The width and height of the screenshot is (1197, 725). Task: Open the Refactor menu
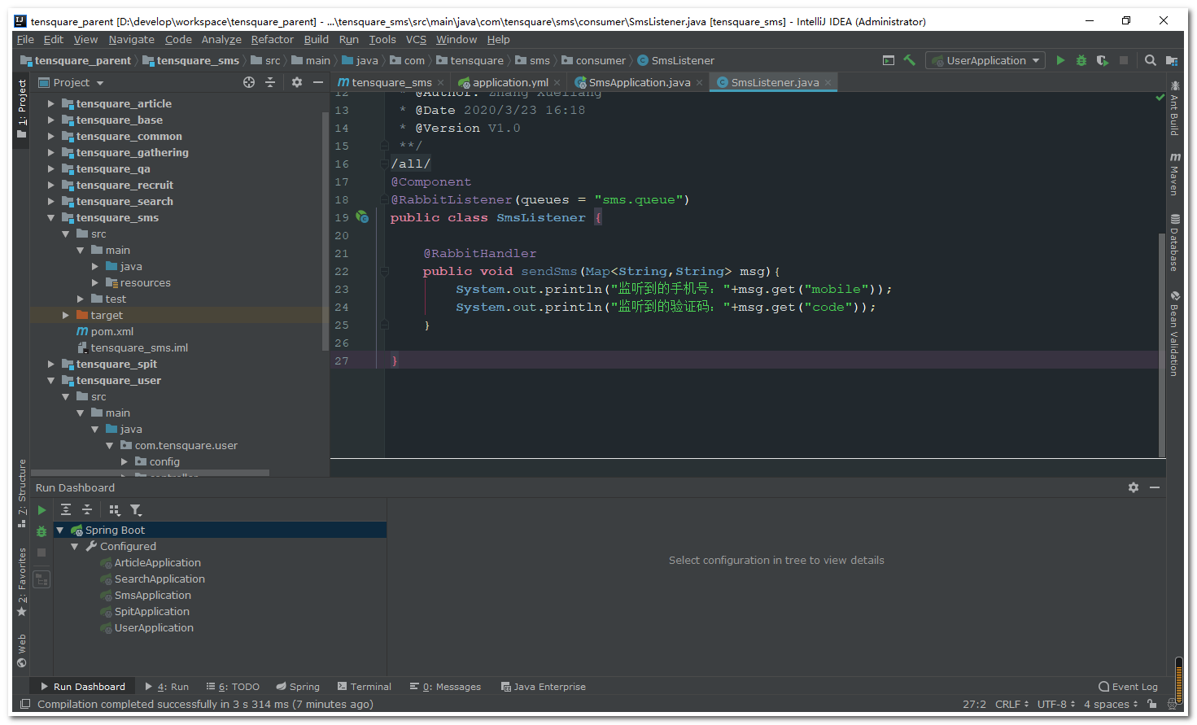click(272, 39)
